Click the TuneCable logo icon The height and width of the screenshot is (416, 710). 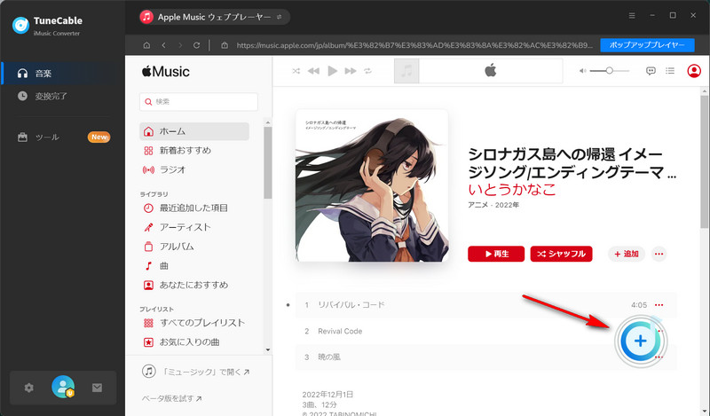click(20, 25)
